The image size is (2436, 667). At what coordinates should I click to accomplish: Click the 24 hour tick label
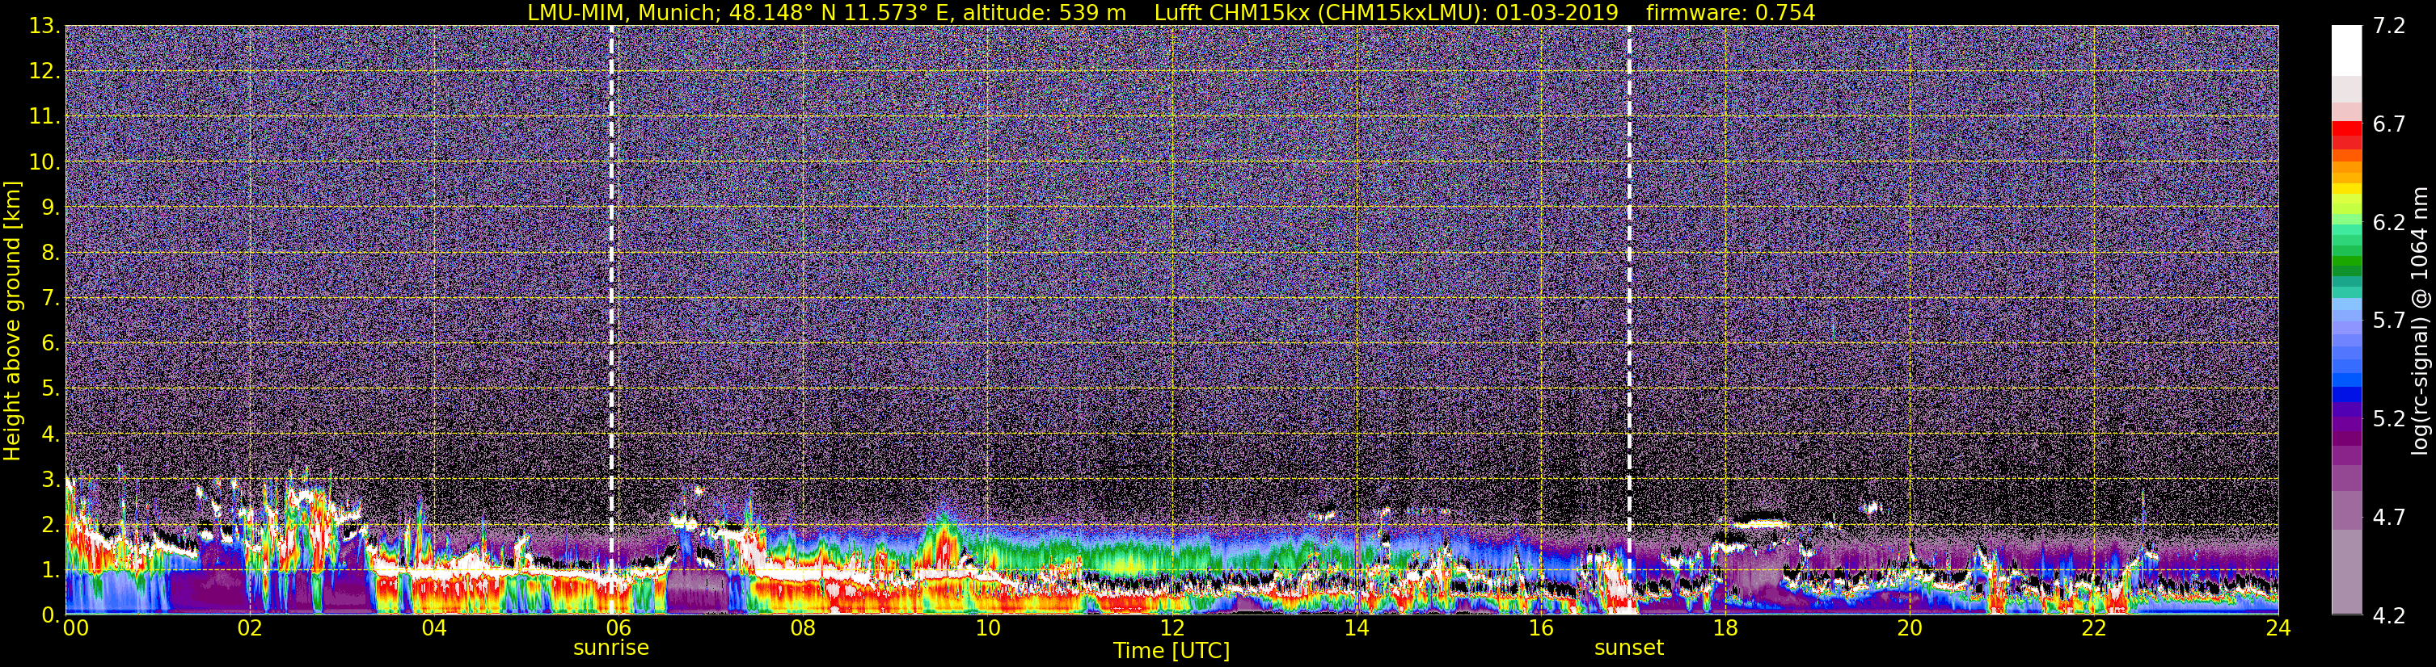pyautogui.click(x=2278, y=629)
